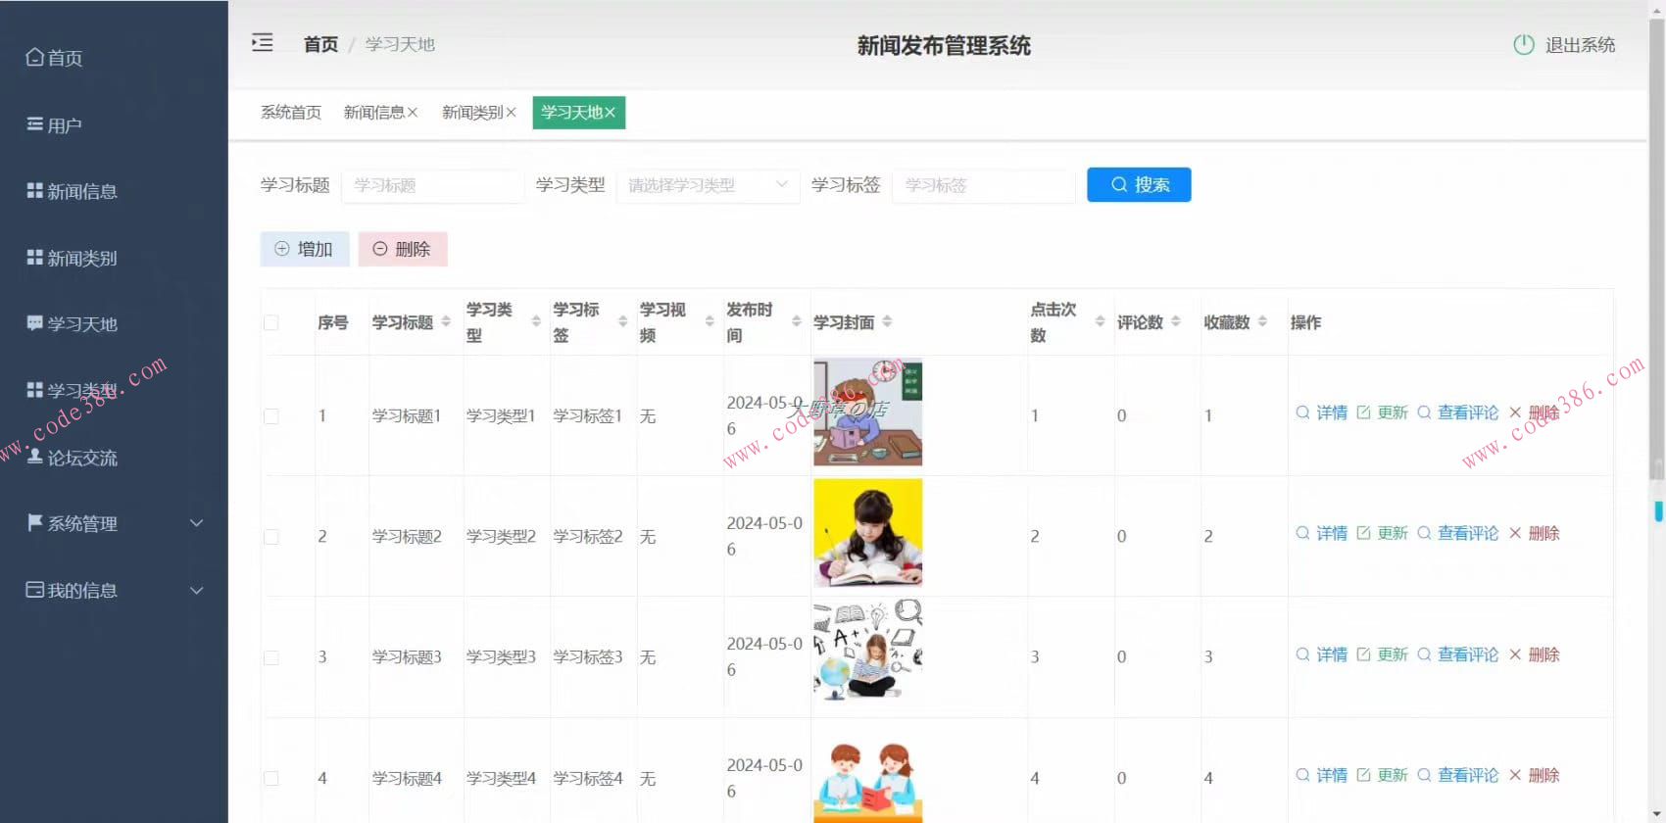Sort by the 收藏数 column arrows

tap(1262, 321)
